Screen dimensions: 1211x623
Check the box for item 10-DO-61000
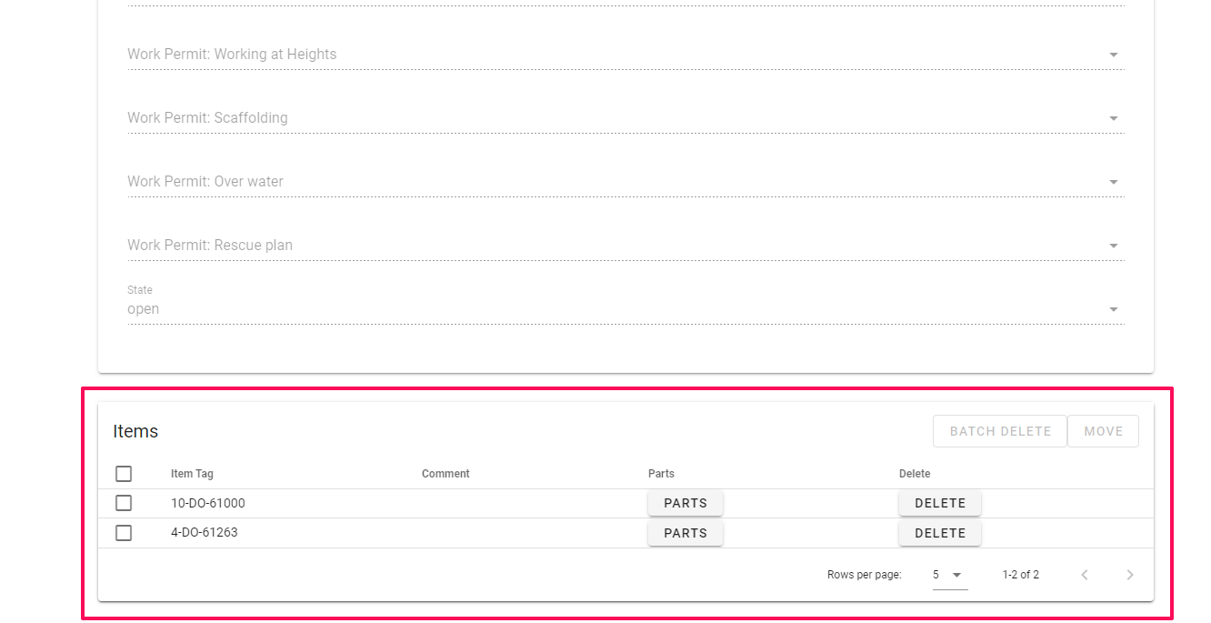pyautogui.click(x=124, y=503)
